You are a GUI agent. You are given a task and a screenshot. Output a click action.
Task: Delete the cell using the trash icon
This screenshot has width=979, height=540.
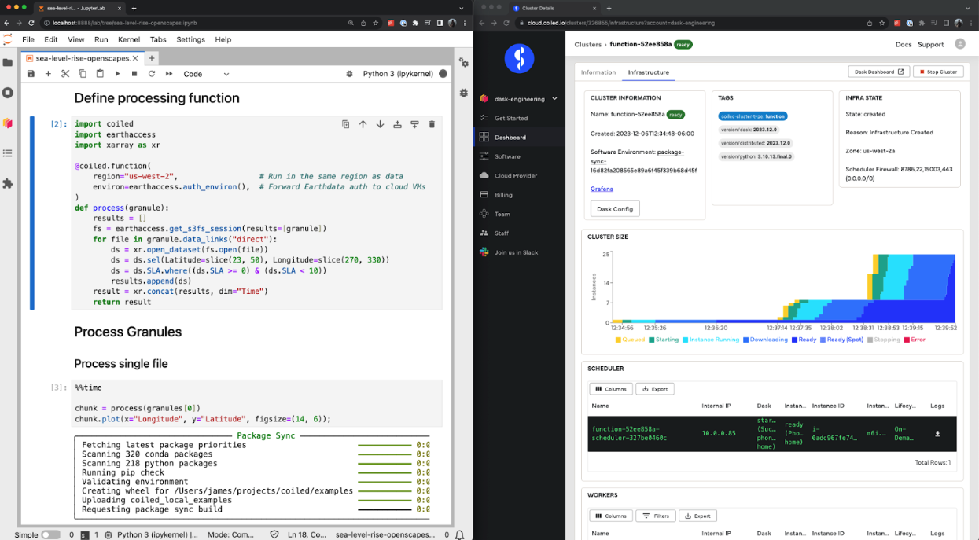[x=431, y=125]
